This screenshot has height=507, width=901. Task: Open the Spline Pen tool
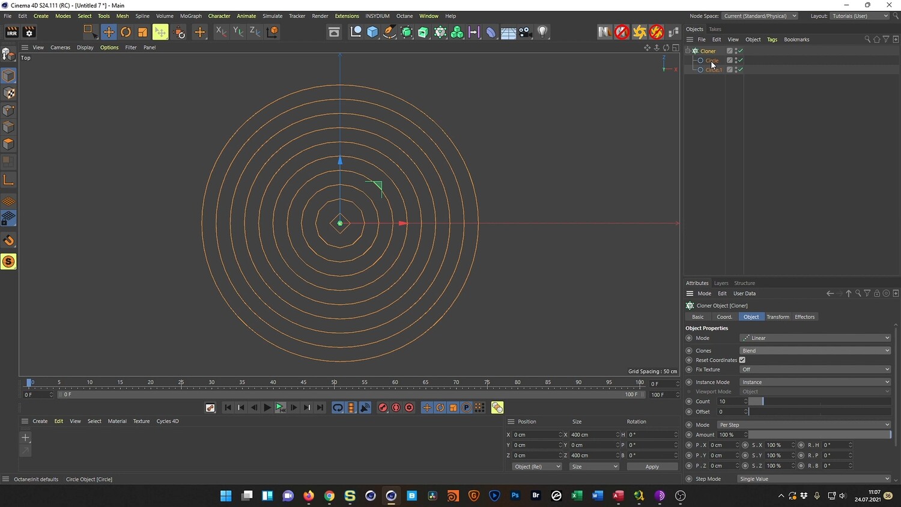tap(389, 32)
